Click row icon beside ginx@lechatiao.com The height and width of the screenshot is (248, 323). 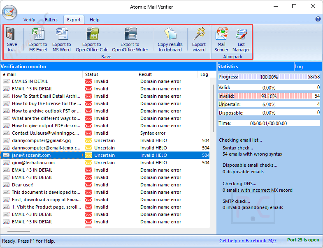6,163
